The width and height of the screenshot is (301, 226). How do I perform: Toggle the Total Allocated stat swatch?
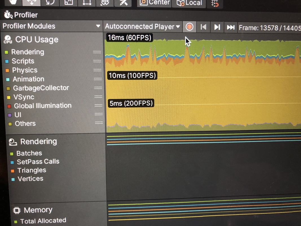pyautogui.click(x=16, y=222)
